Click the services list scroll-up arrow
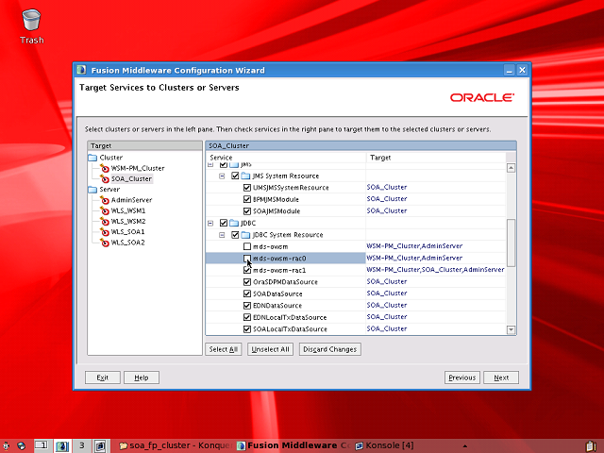 tap(511, 168)
